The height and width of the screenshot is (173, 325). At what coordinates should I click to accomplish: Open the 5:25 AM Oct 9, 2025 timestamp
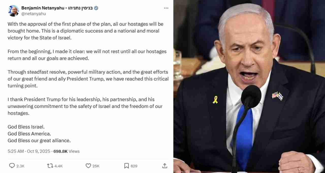[29, 151]
